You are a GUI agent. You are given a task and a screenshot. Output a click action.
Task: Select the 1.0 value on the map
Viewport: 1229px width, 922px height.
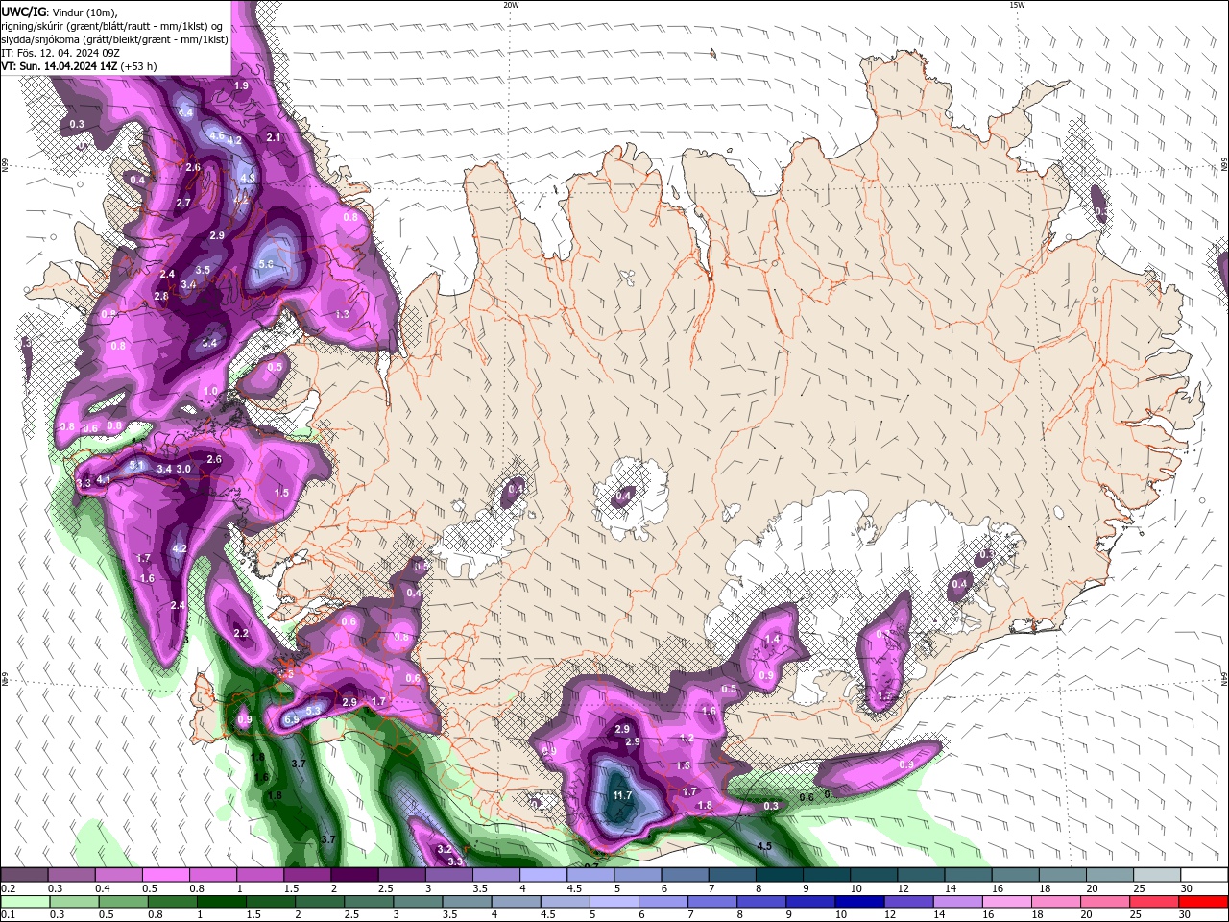211,391
